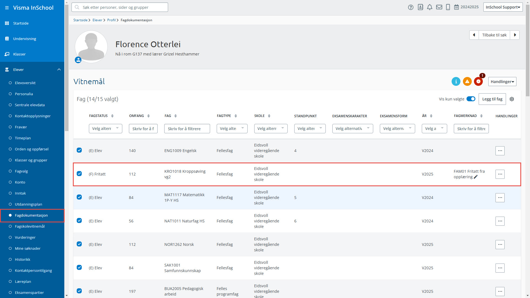530x298 pixels.
Task: Open the help question mark icon
Action: coord(411,7)
